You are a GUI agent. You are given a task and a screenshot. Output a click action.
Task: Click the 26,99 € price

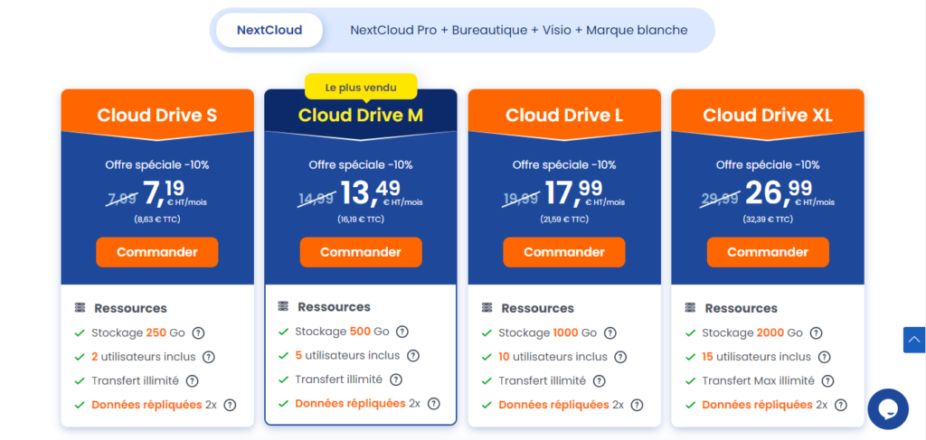pos(790,193)
